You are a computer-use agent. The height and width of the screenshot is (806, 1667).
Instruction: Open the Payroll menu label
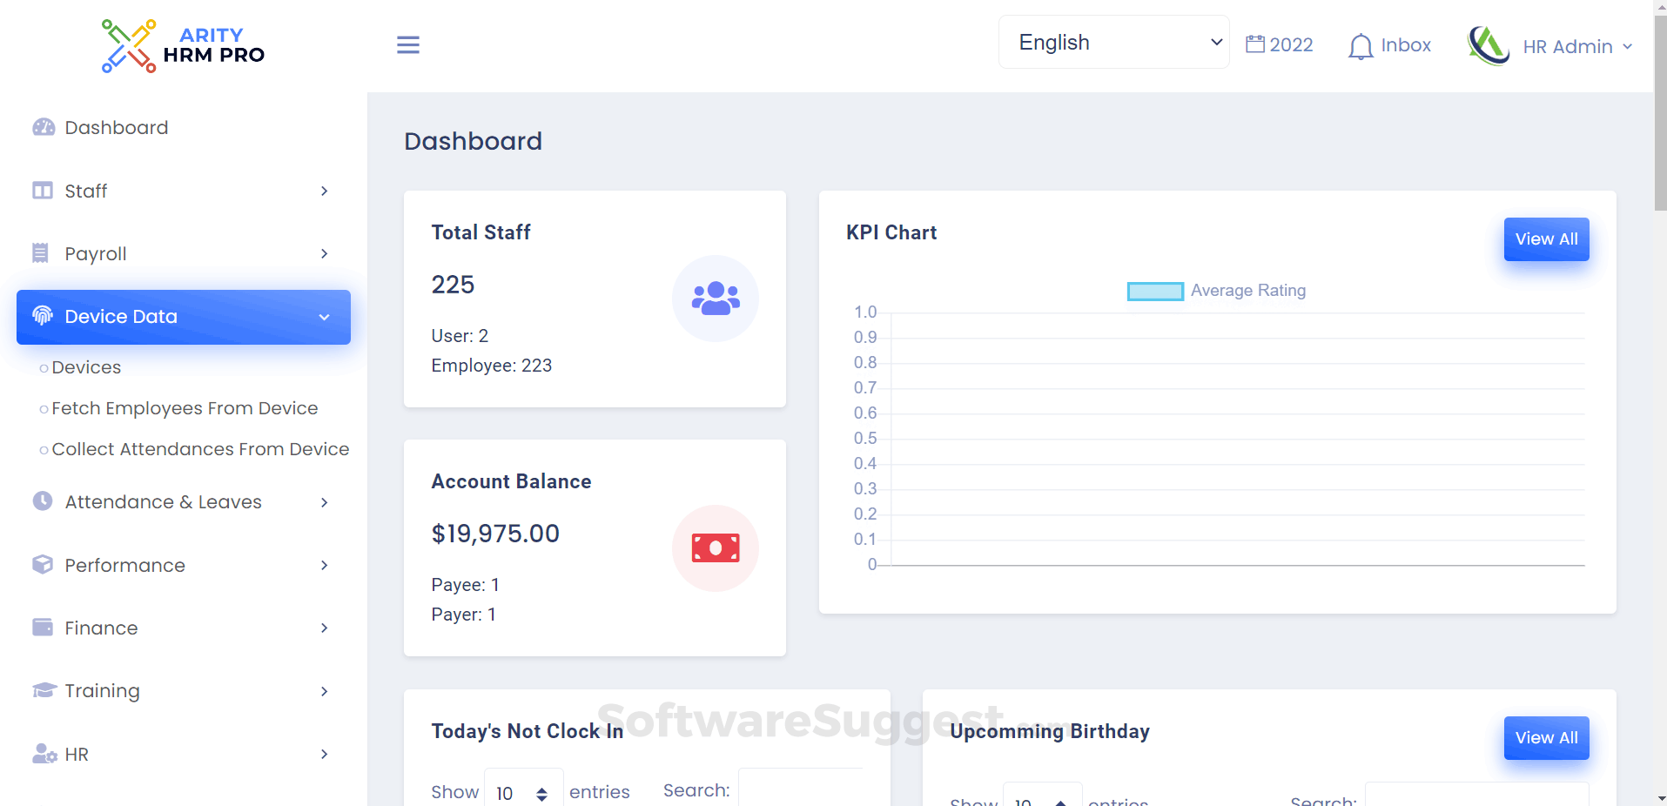coord(96,253)
